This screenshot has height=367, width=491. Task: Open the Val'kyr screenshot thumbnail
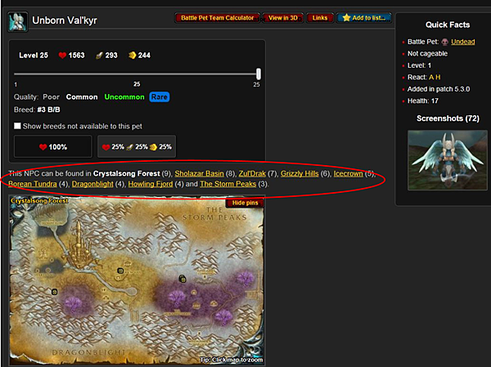tap(448, 160)
